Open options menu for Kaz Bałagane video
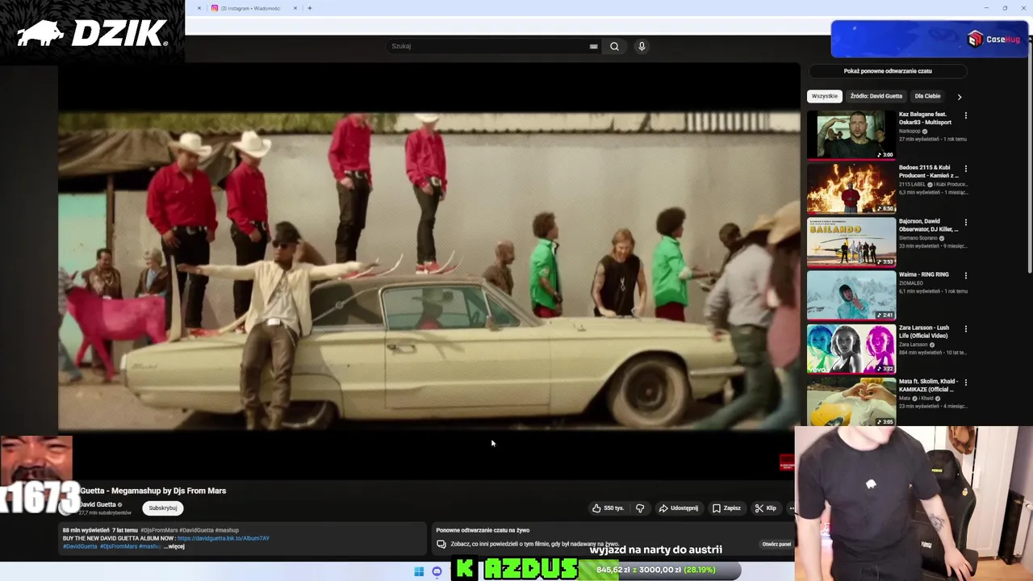Image resolution: width=1033 pixels, height=581 pixels. click(965, 115)
